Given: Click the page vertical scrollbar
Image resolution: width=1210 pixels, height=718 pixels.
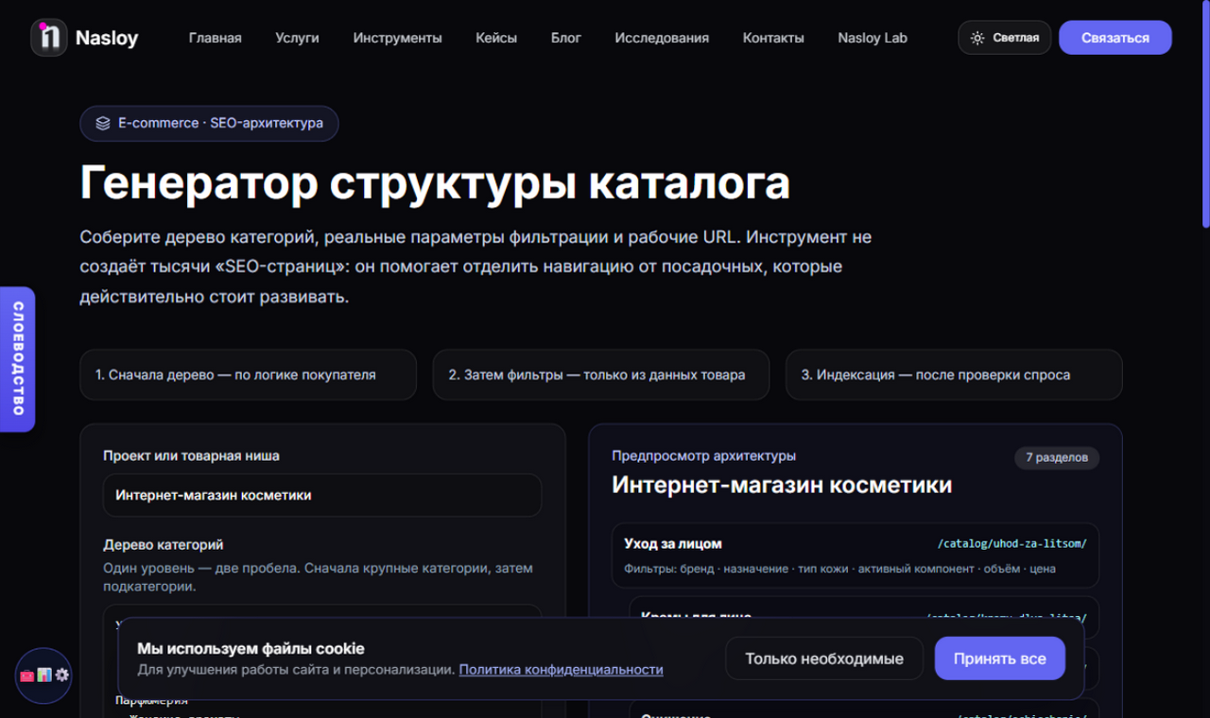Looking at the screenshot, I should click(x=1205, y=113).
